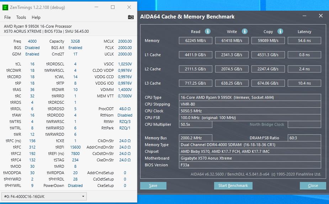Click L1 Cache Write value 2341.3 GB/s
Image resolution: width=329 pixels, height=204 pixels.
coord(232,55)
